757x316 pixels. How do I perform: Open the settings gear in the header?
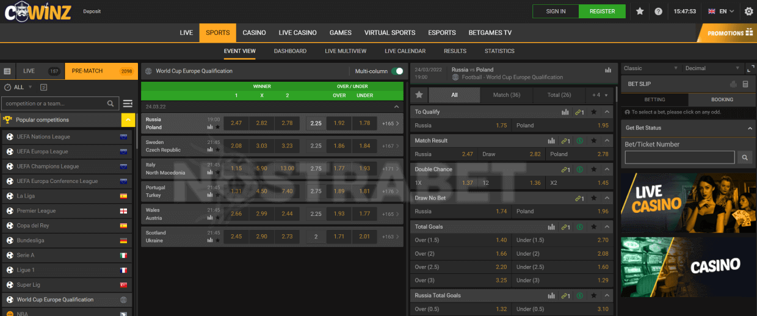(x=748, y=11)
